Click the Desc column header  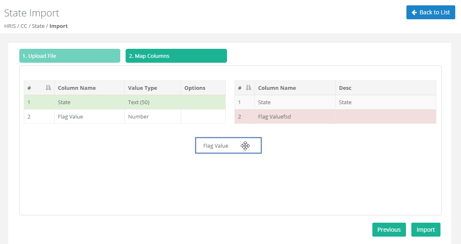coord(345,88)
